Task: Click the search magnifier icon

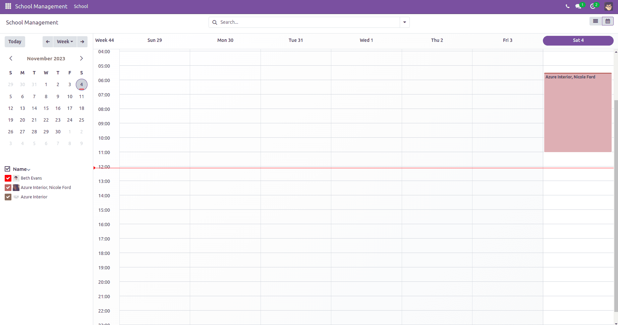Action: [215, 22]
